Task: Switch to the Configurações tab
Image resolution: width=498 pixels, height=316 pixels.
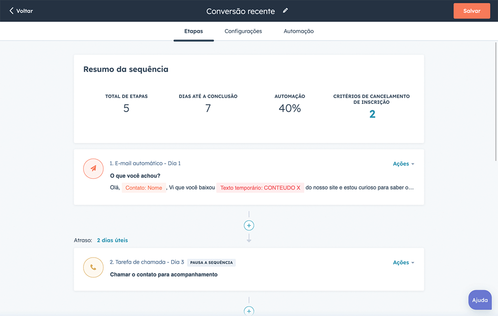Action: pyautogui.click(x=243, y=31)
